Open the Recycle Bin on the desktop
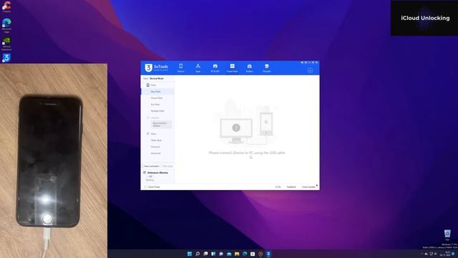 447,235
